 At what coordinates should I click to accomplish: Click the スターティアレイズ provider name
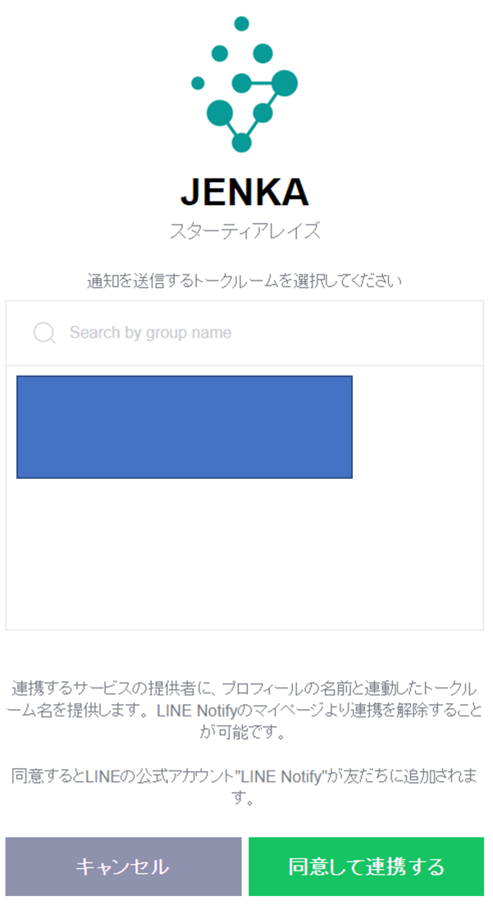point(244,231)
